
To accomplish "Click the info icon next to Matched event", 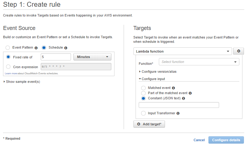I will tap(174, 88).
